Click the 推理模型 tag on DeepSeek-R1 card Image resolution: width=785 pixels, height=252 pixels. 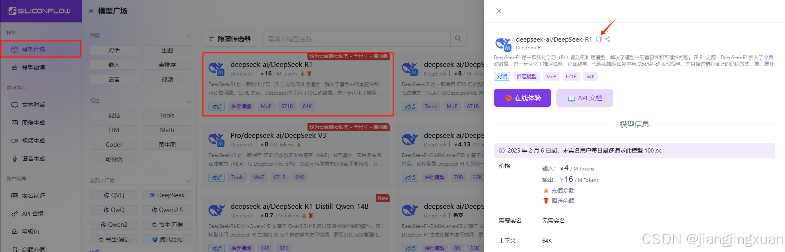pos(241,106)
